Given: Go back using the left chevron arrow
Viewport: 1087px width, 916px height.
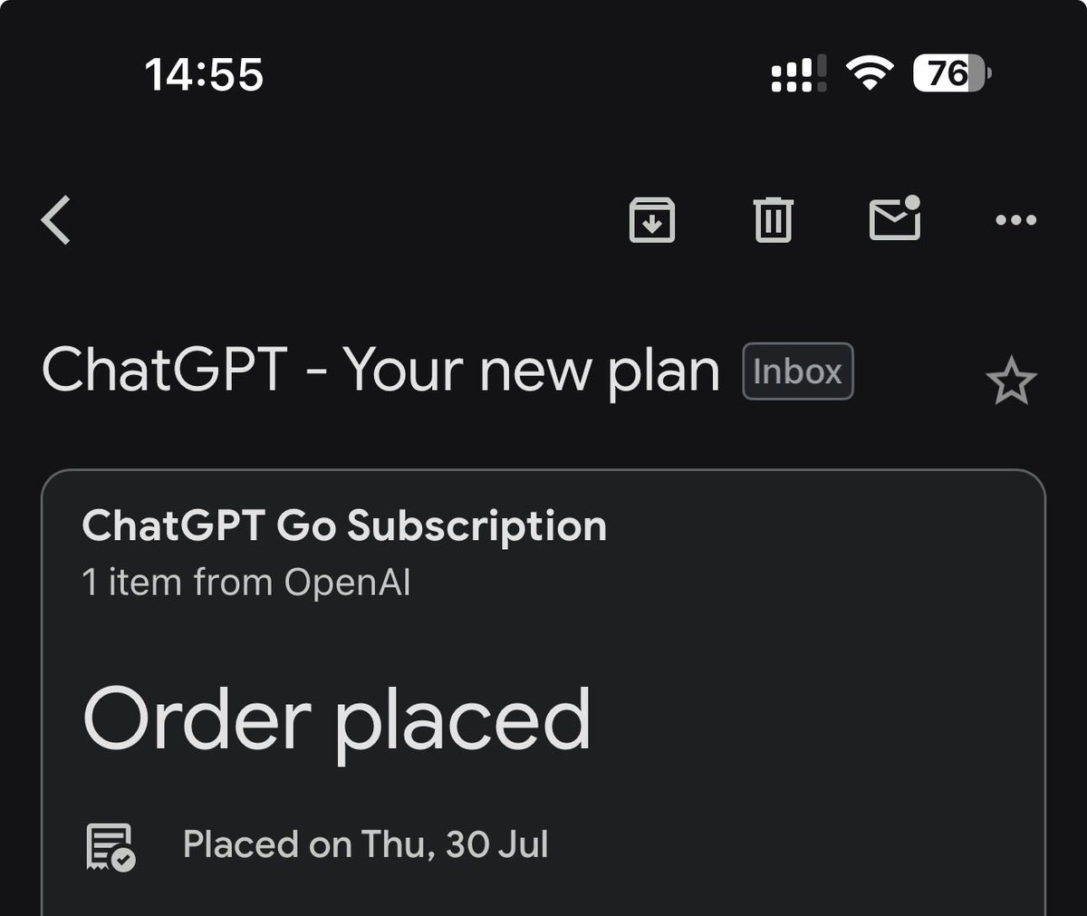Looking at the screenshot, I should pos(56,220).
